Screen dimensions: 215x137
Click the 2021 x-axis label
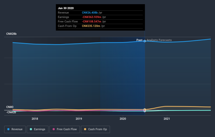click(167, 119)
